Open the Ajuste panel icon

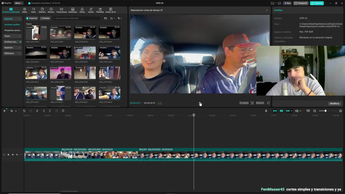pyautogui.click(x=91, y=10)
